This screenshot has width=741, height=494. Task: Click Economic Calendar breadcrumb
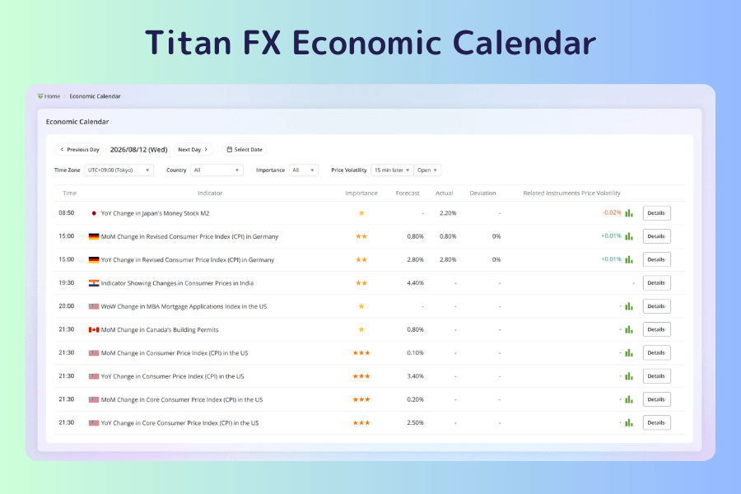tap(95, 96)
